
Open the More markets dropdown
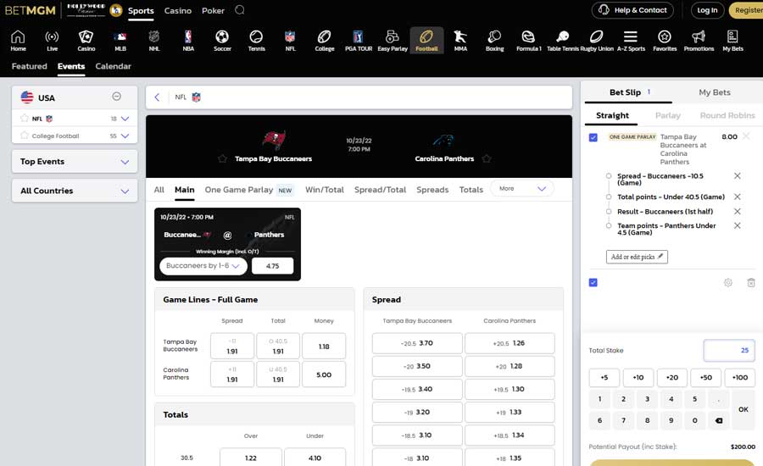click(522, 189)
